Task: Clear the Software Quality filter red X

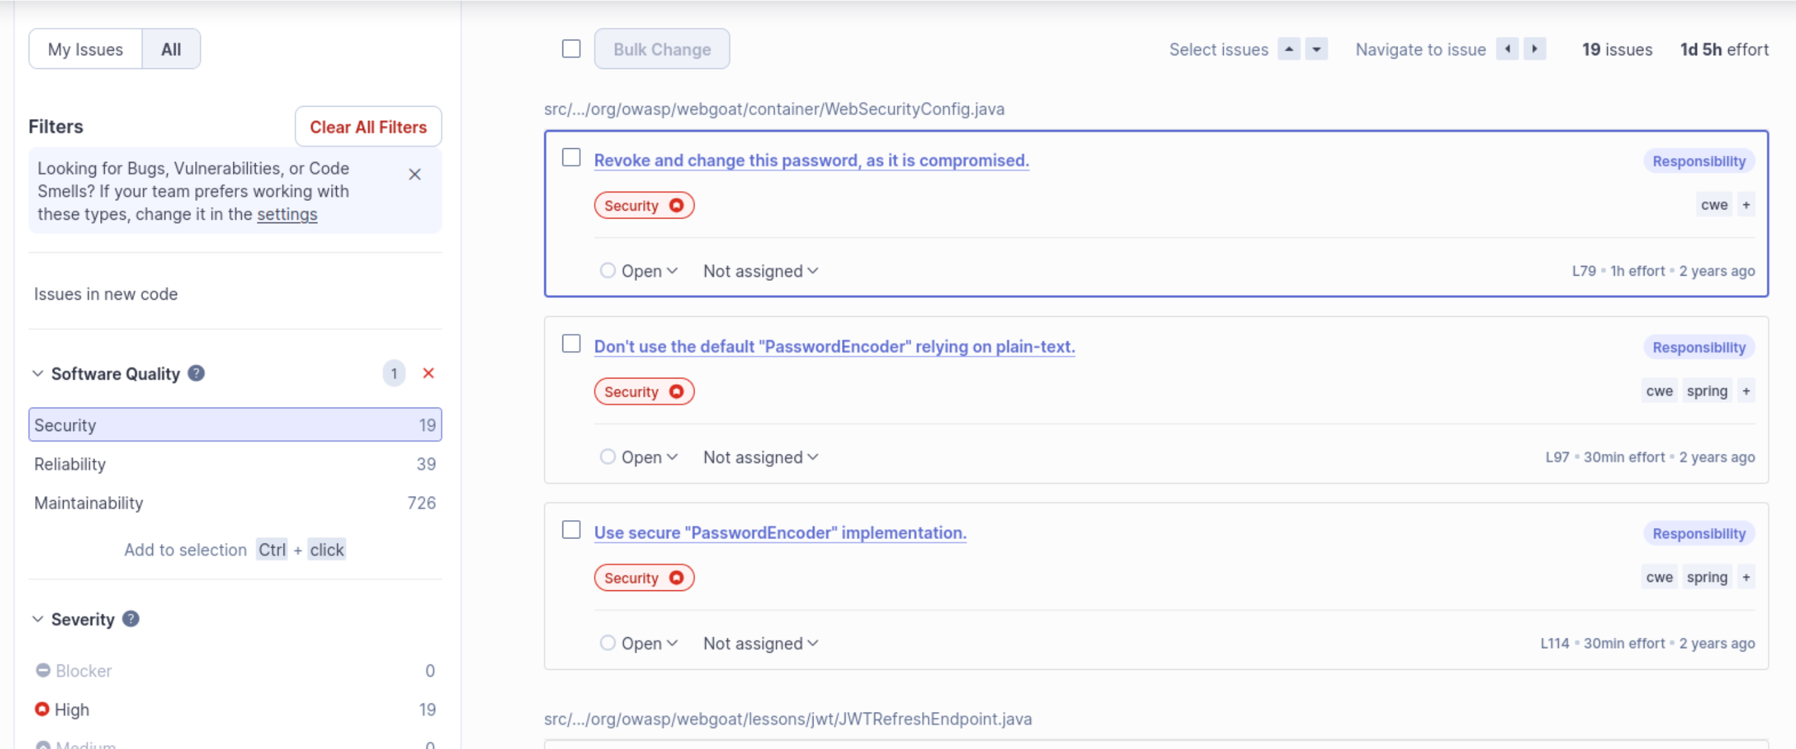Action: 428,374
